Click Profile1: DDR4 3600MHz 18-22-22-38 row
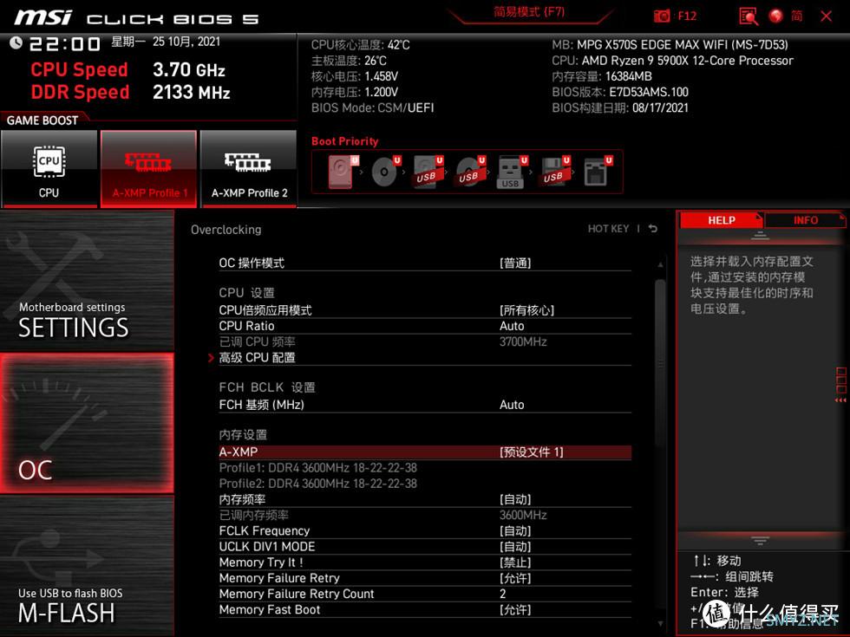 coord(425,468)
